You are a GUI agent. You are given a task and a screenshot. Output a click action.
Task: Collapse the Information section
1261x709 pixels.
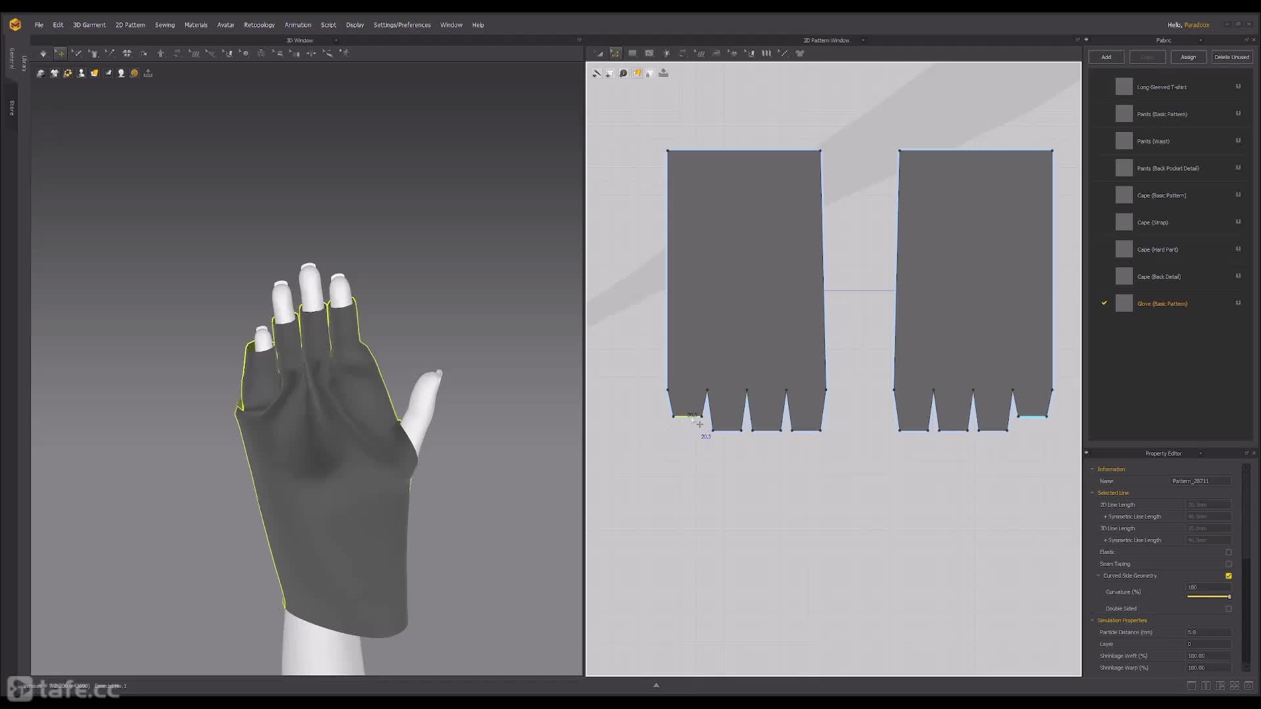[x=1093, y=469]
